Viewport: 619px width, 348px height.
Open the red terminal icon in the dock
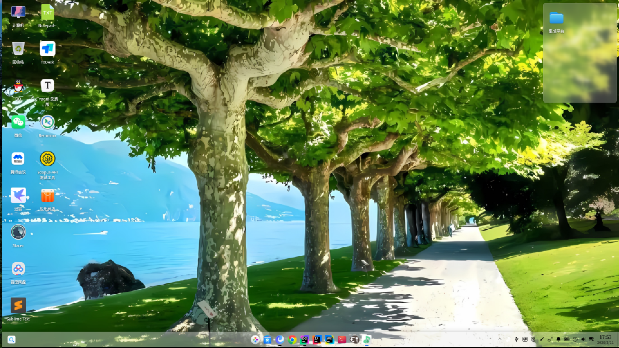342,340
